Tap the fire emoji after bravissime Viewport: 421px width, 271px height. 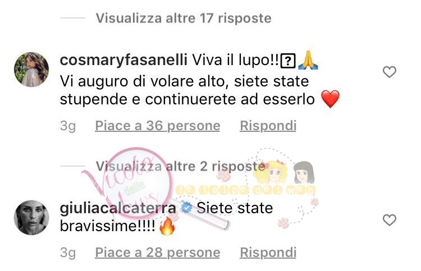pos(167,226)
